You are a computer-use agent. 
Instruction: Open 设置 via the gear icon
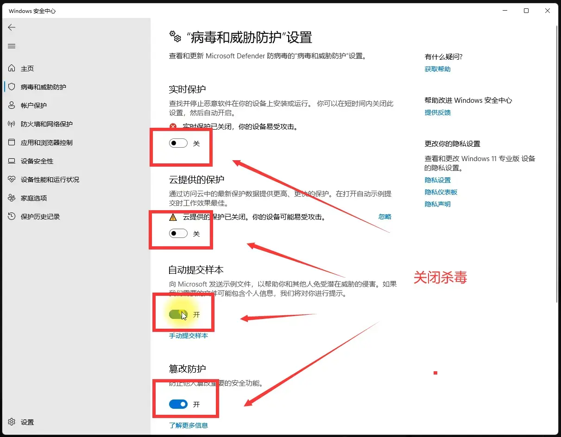[21, 422]
